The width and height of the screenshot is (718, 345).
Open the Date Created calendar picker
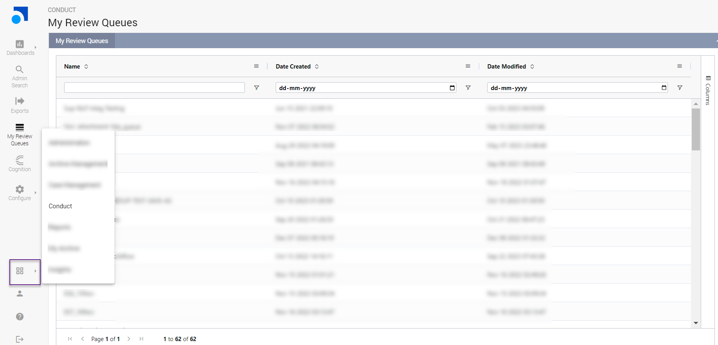tap(452, 88)
